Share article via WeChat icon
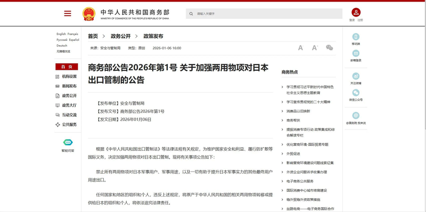Screen dimensions: 426x212 click(x=329, y=47)
